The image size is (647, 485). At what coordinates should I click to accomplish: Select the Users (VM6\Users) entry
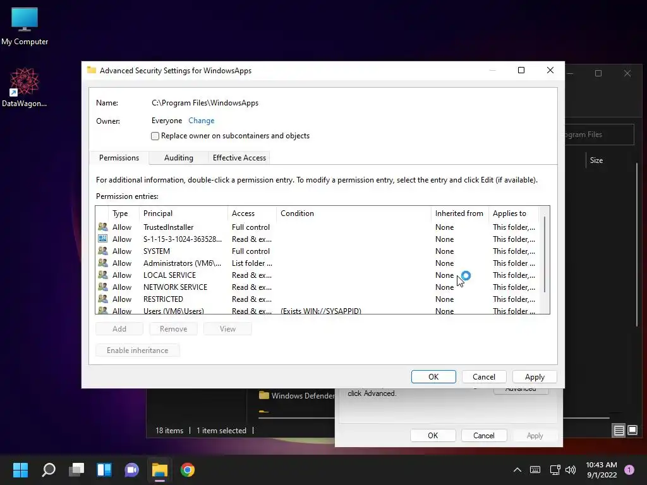click(318, 309)
